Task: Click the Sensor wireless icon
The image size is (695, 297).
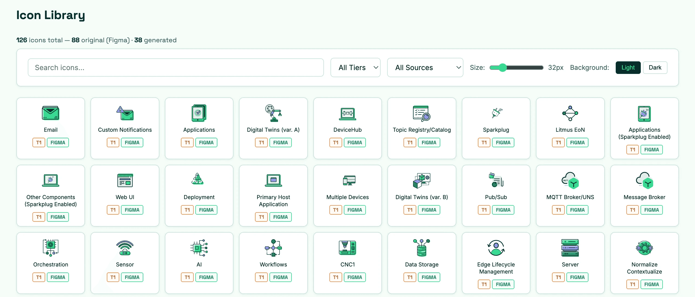Action: pyautogui.click(x=125, y=248)
